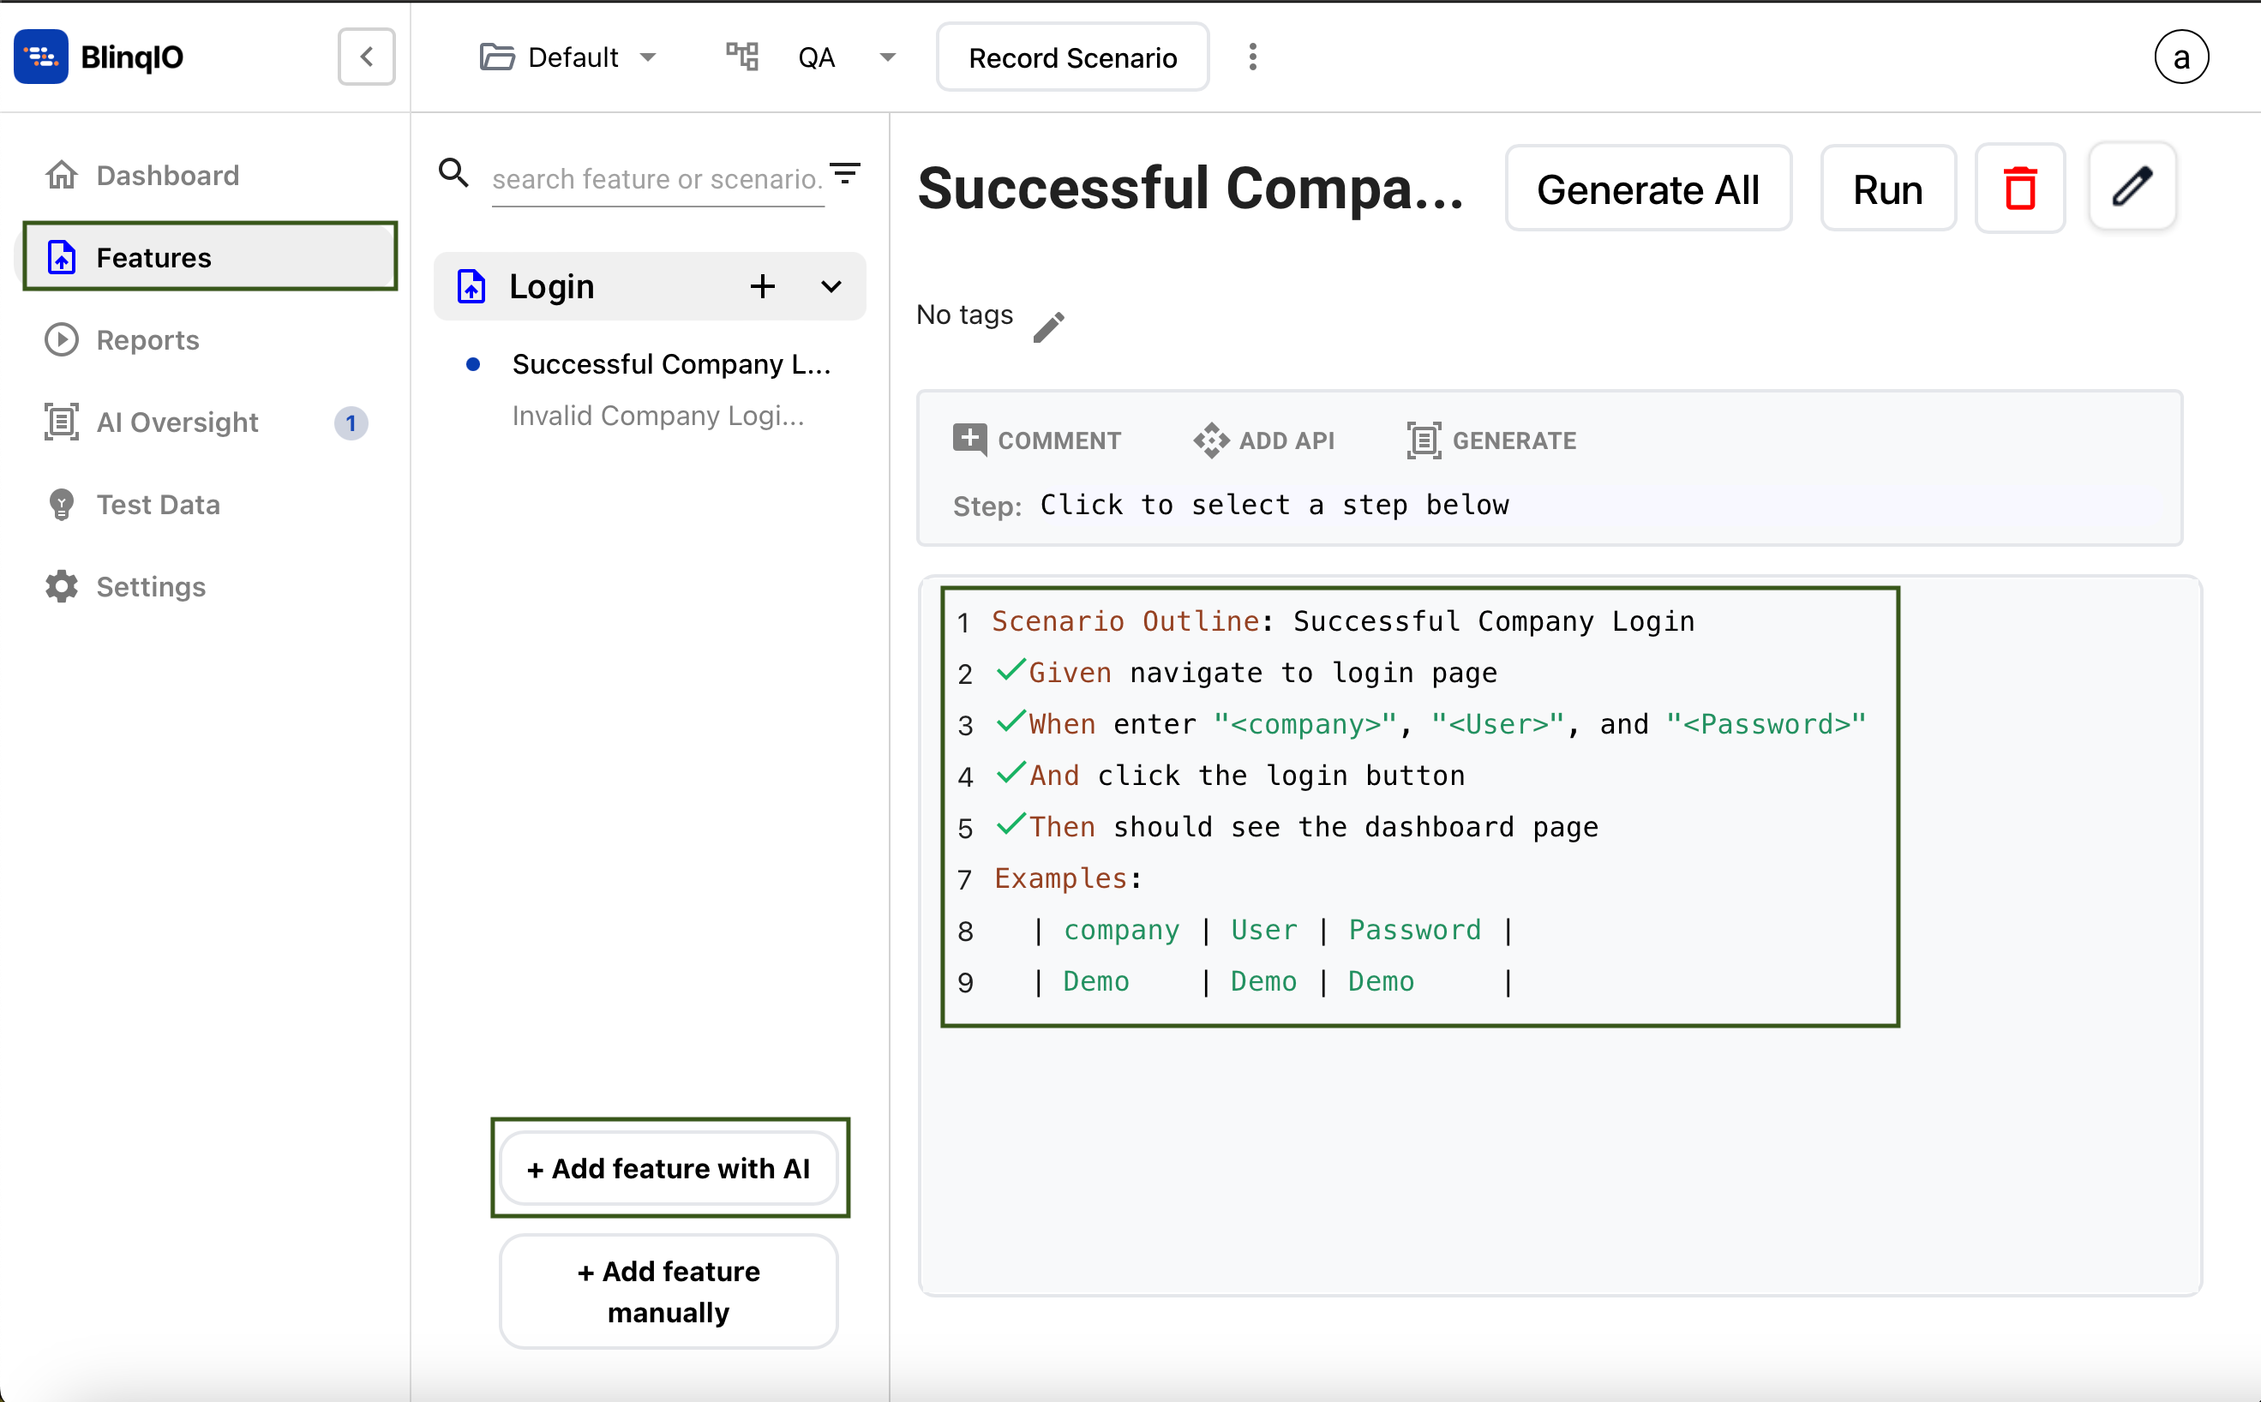Click the AI Oversight notification badge
The image size is (2261, 1402).
coord(351,422)
